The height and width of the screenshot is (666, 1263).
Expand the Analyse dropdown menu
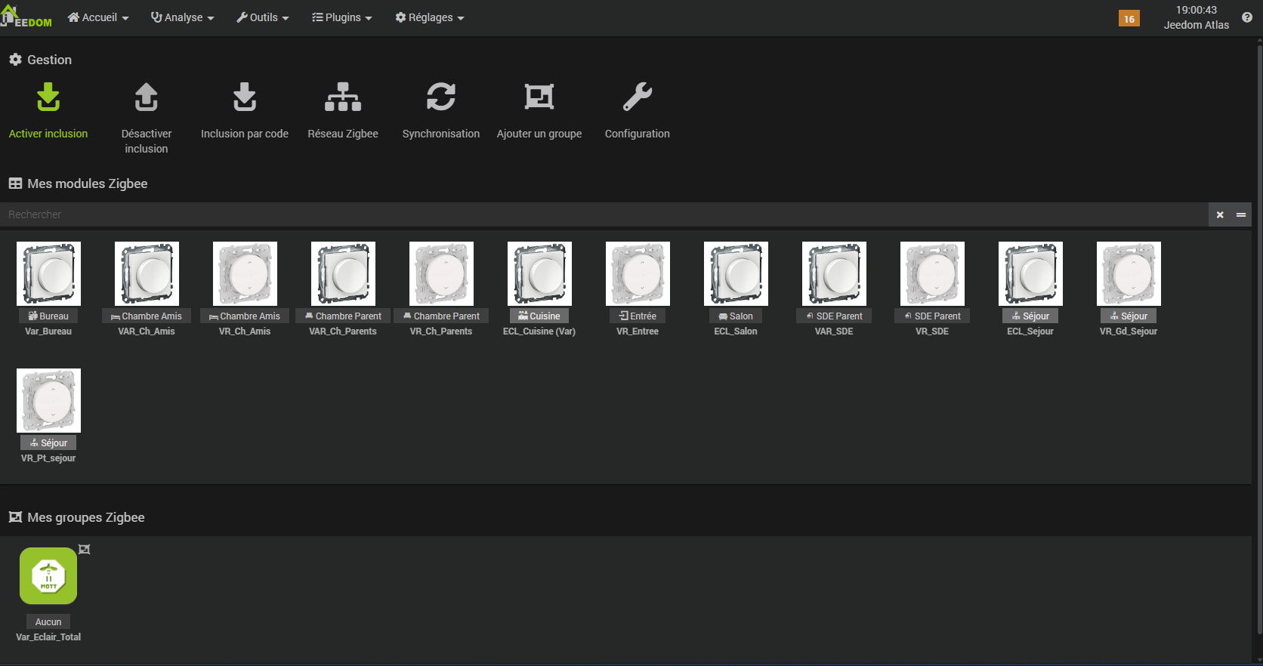click(x=183, y=17)
